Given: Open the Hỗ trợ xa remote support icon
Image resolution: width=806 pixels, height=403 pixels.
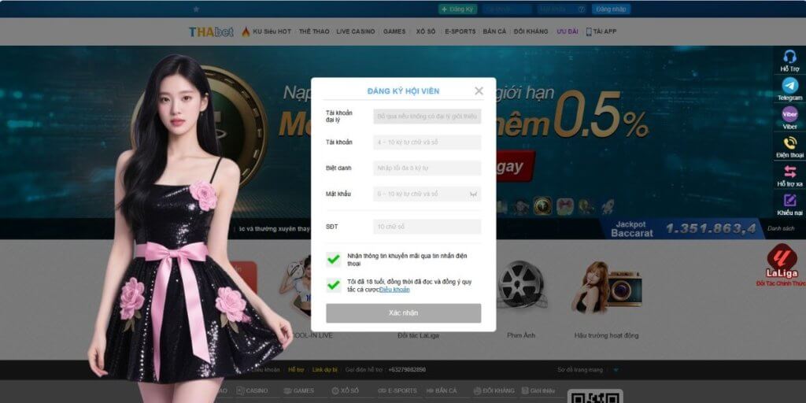Looking at the screenshot, I should [x=789, y=172].
